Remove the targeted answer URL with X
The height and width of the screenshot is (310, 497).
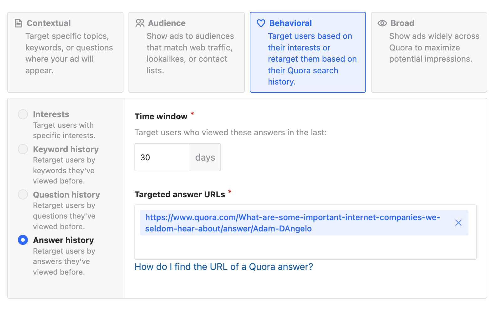point(458,223)
